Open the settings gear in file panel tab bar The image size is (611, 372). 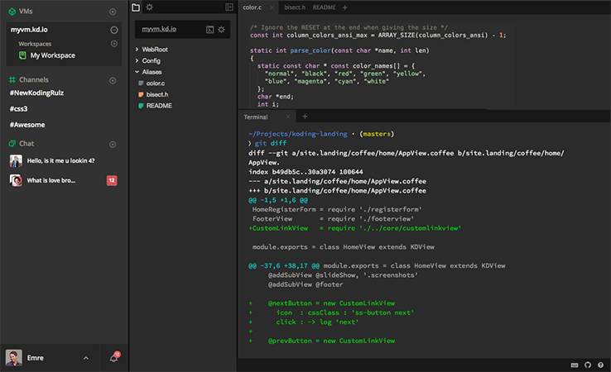(x=149, y=7)
